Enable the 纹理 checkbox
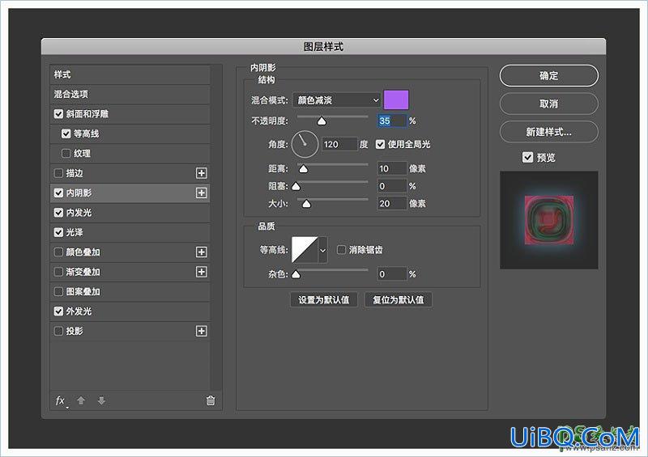The image size is (648, 457). click(66, 153)
